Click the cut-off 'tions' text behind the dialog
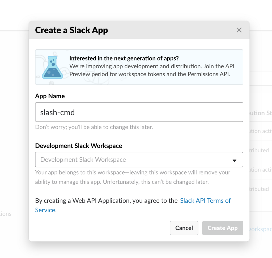The height and width of the screenshot is (258, 272). coord(6,214)
